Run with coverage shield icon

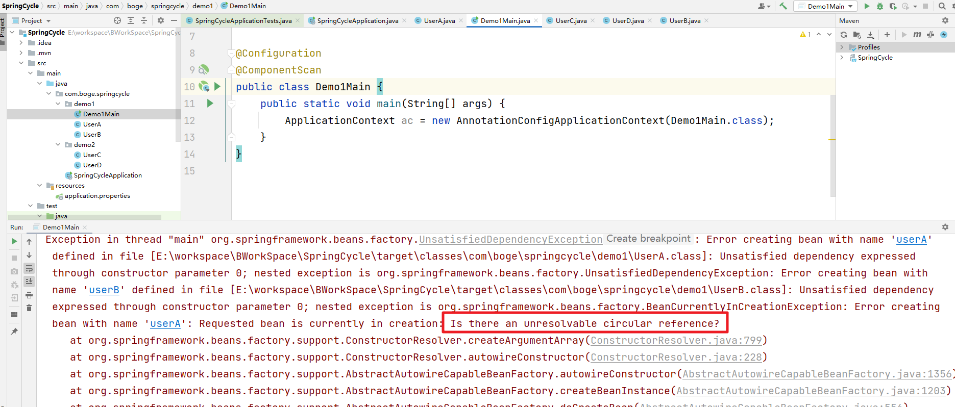pos(893,6)
